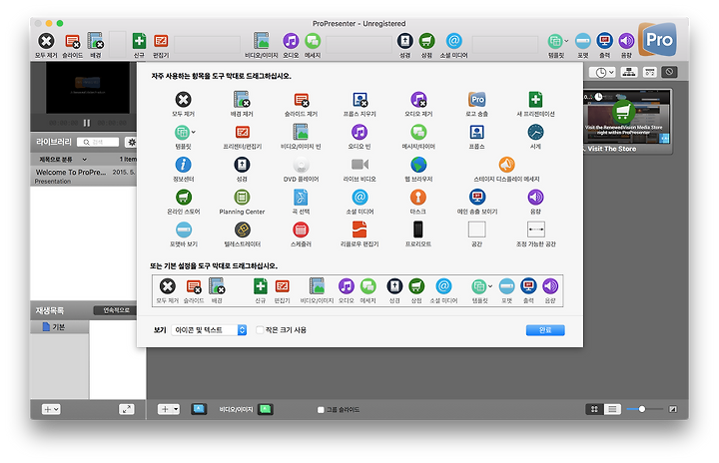Pick the Clock (시계) palette item
This screenshot has width=719, height=463.
(x=535, y=137)
